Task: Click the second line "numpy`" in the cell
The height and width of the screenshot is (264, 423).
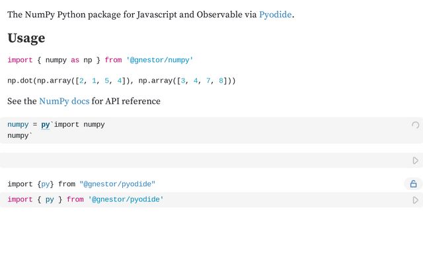Action: (x=20, y=135)
